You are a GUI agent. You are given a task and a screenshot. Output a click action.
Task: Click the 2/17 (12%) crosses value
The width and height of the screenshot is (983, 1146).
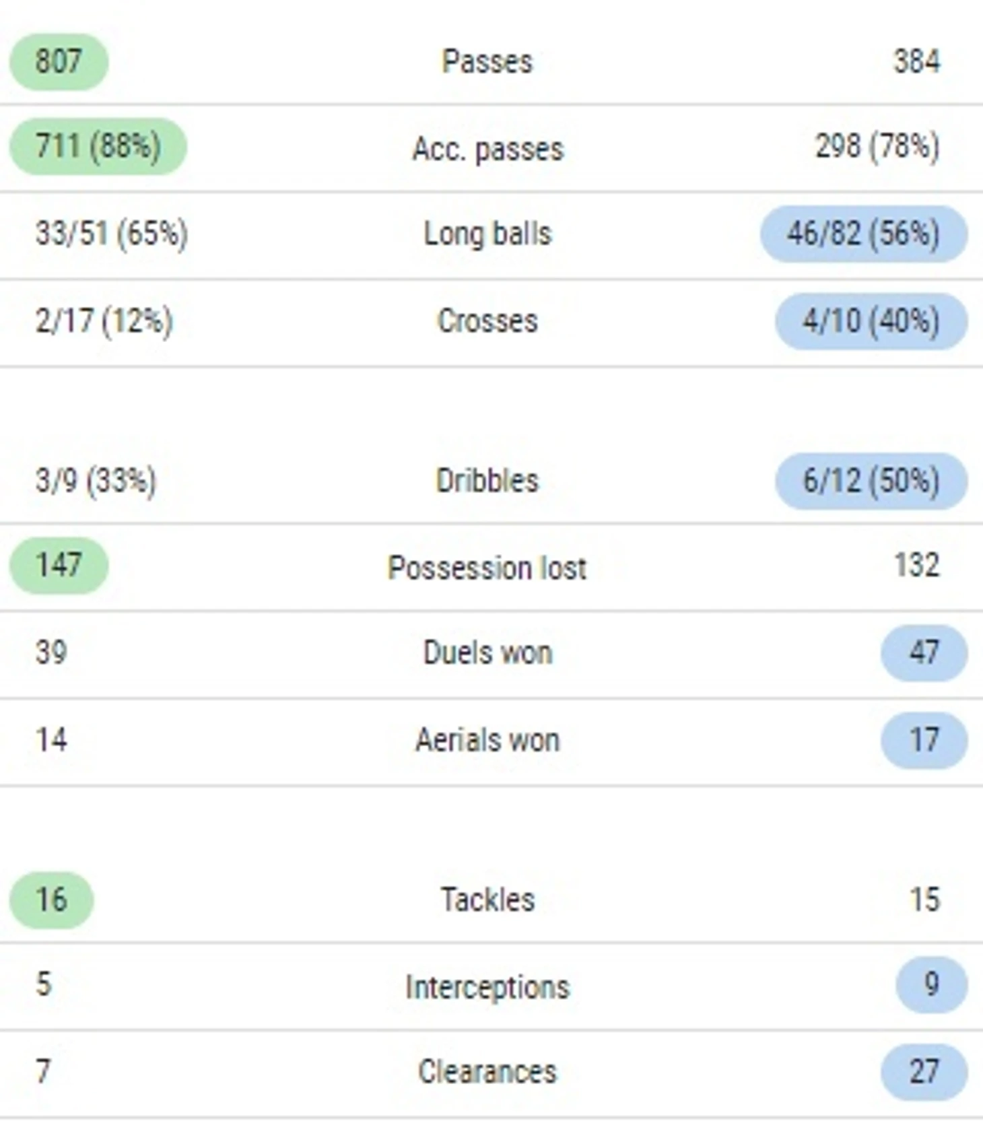tap(104, 321)
